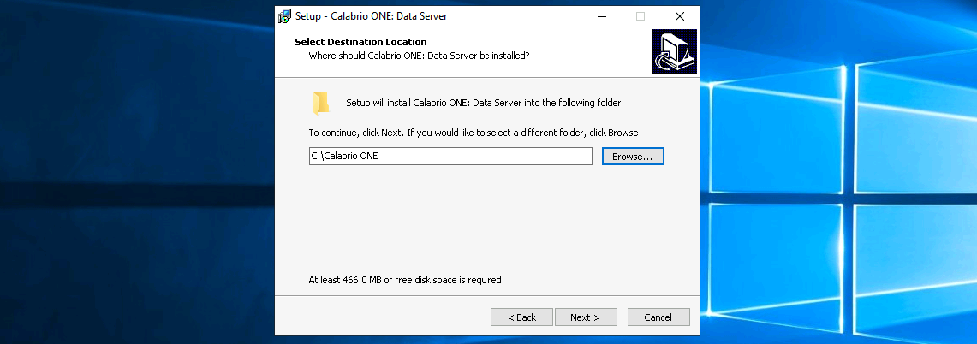This screenshot has width=977, height=344.
Task: Click the 'Where should Calabrio ONE' subheading
Action: point(418,56)
